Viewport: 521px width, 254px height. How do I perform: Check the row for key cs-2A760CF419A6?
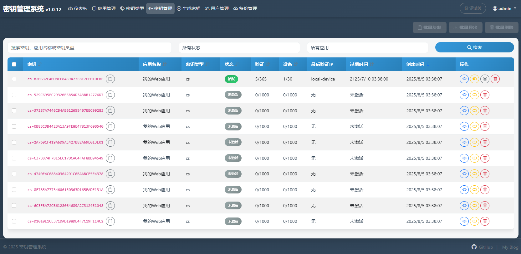click(x=14, y=142)
